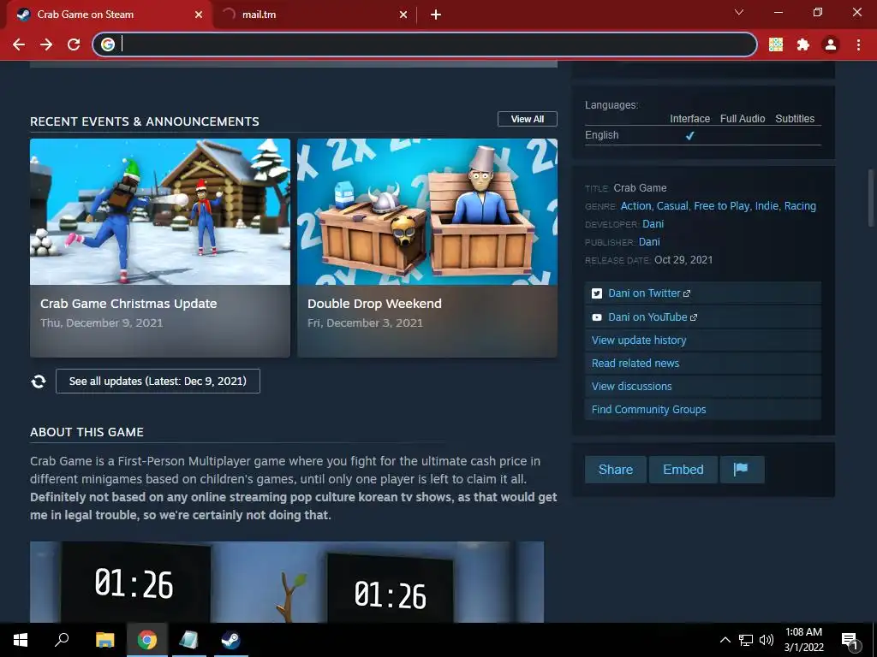Click the Crab Game Christmas Update title
The image size is (877, 657).
[x=128, y=304]
